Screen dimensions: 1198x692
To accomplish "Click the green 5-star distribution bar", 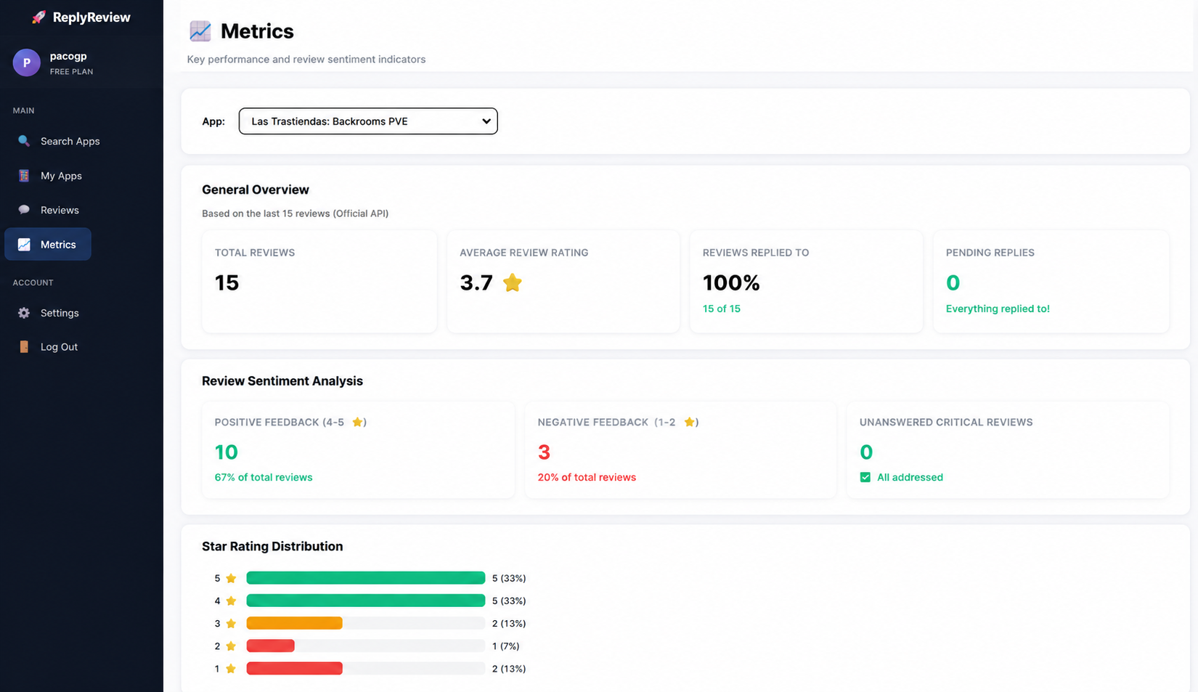I will click(366, 578).
